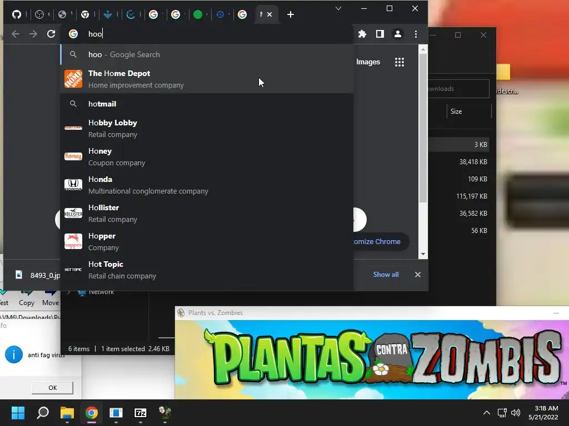This screenshot has height=426, width=569.
Task: Open taskbar Search
Action: pyautogui.click(x=43, y=413)
